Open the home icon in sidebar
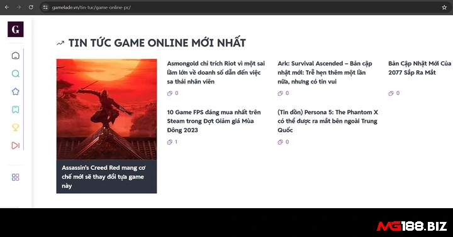This screenshot has width=453, height=237. click(16, 56)
